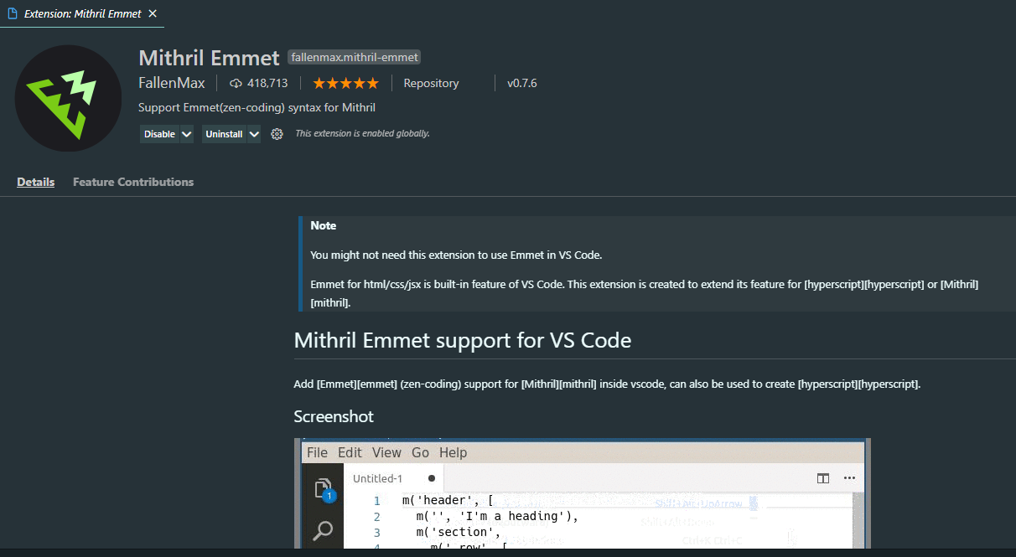
Task: Click the 418,713 install count
Action: [x=267, y=83]
